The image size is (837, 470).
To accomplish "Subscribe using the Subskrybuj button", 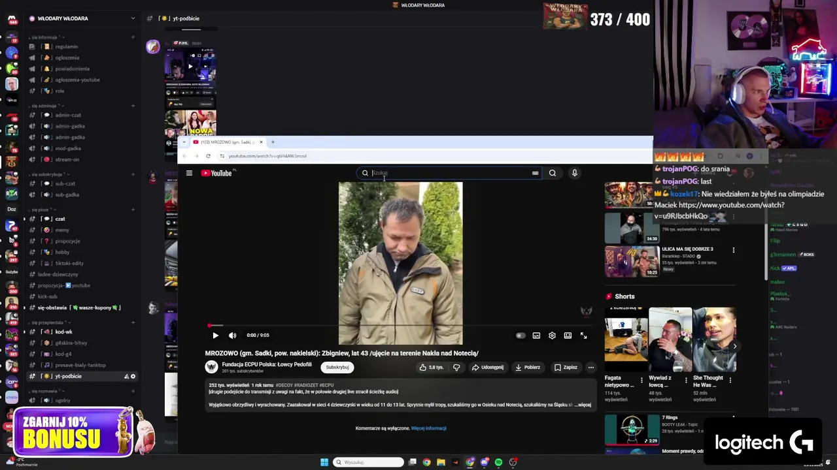I will tap(337, 368).
